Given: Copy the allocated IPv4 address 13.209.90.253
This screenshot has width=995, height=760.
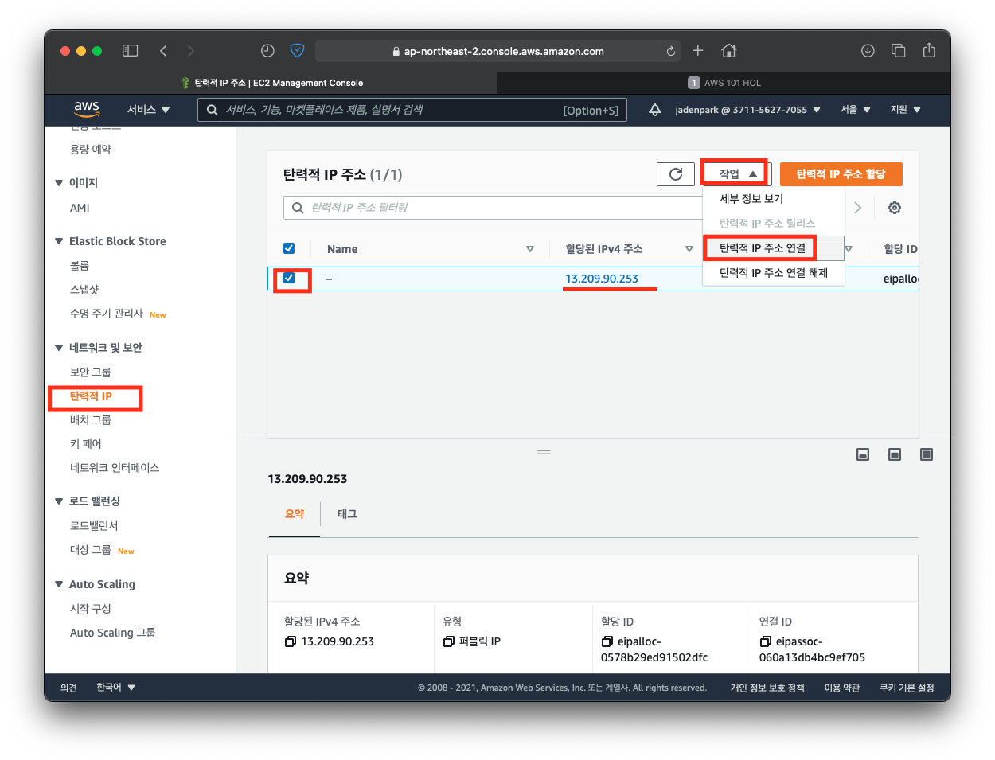Looking at the screenshot, I should click(291, 641).
